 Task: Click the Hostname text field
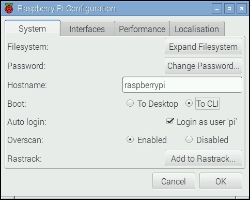[x=182, y=85]
